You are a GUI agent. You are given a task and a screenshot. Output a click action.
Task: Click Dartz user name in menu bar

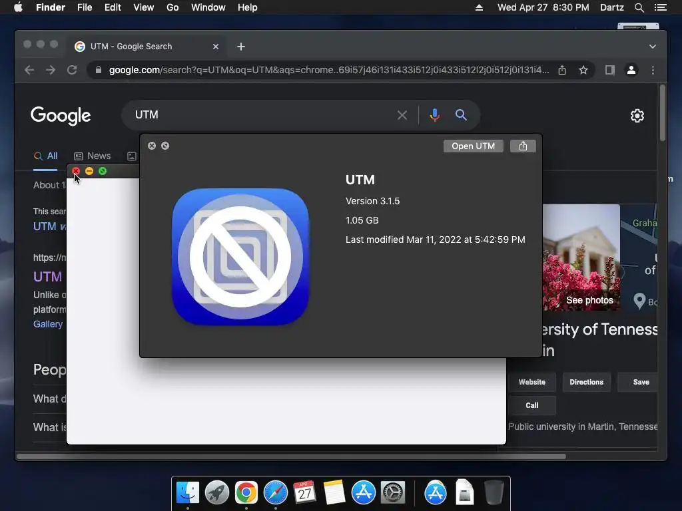[611, 7]
